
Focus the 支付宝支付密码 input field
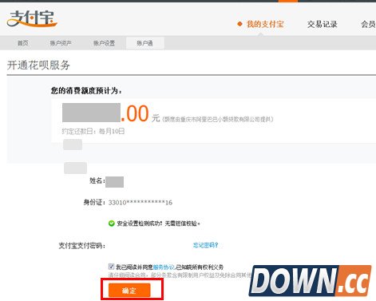tap(149, 245)
